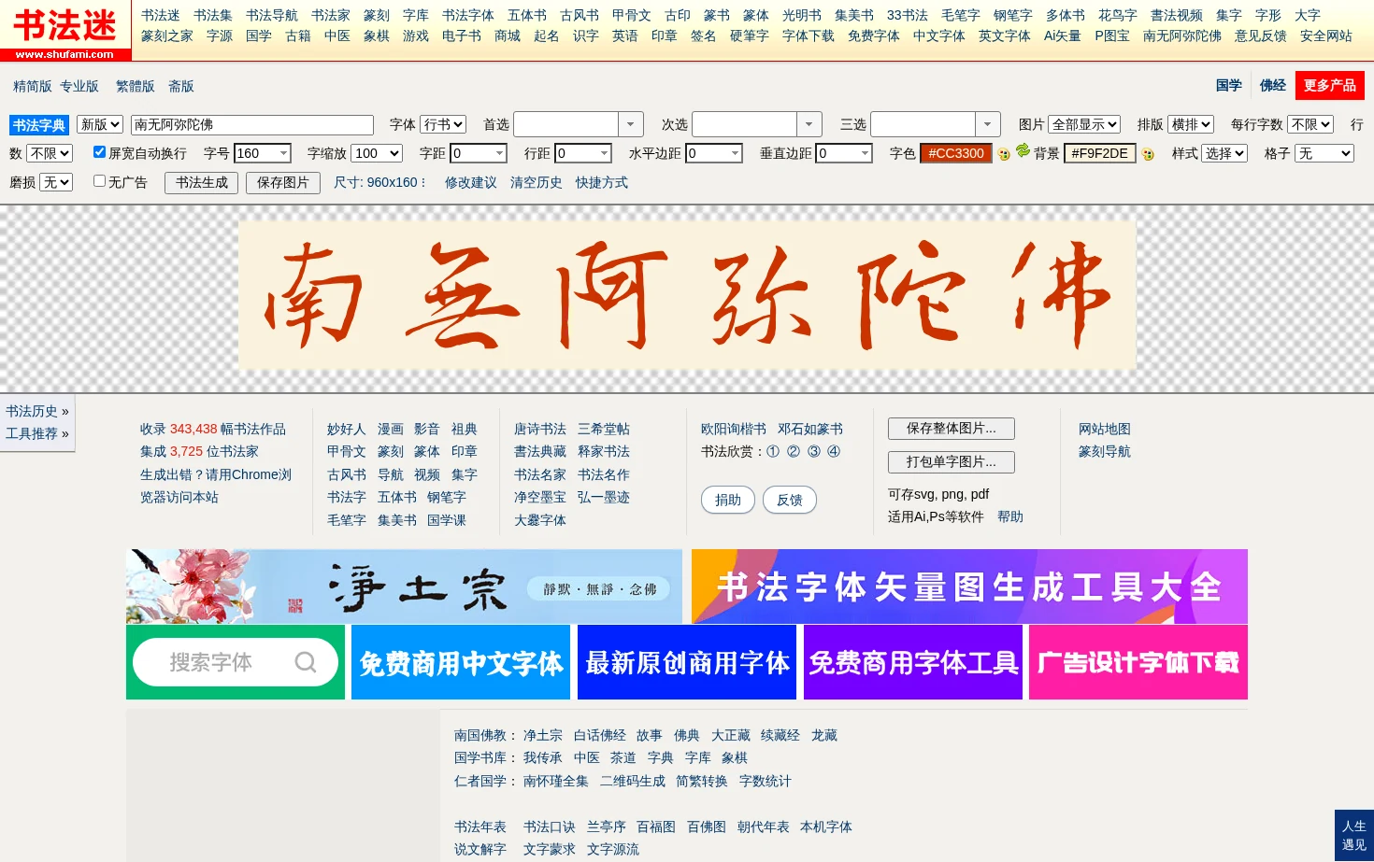
Task: Click the 打包单字图片 button
Action: tap(952, 462)
